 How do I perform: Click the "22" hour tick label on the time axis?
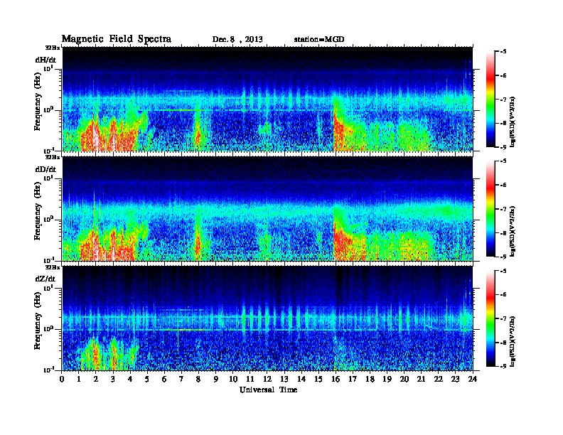(x=439, y=379)
